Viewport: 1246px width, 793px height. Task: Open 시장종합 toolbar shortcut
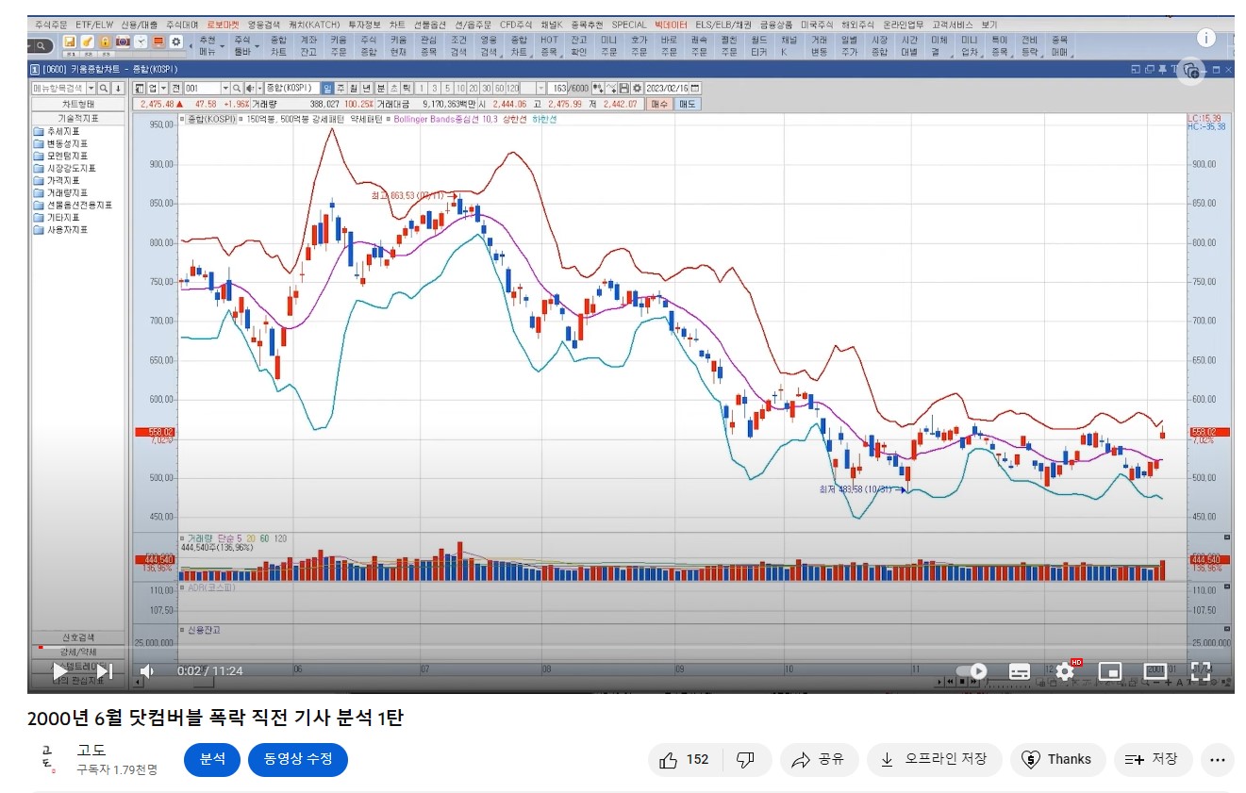[x=879, y=46]
